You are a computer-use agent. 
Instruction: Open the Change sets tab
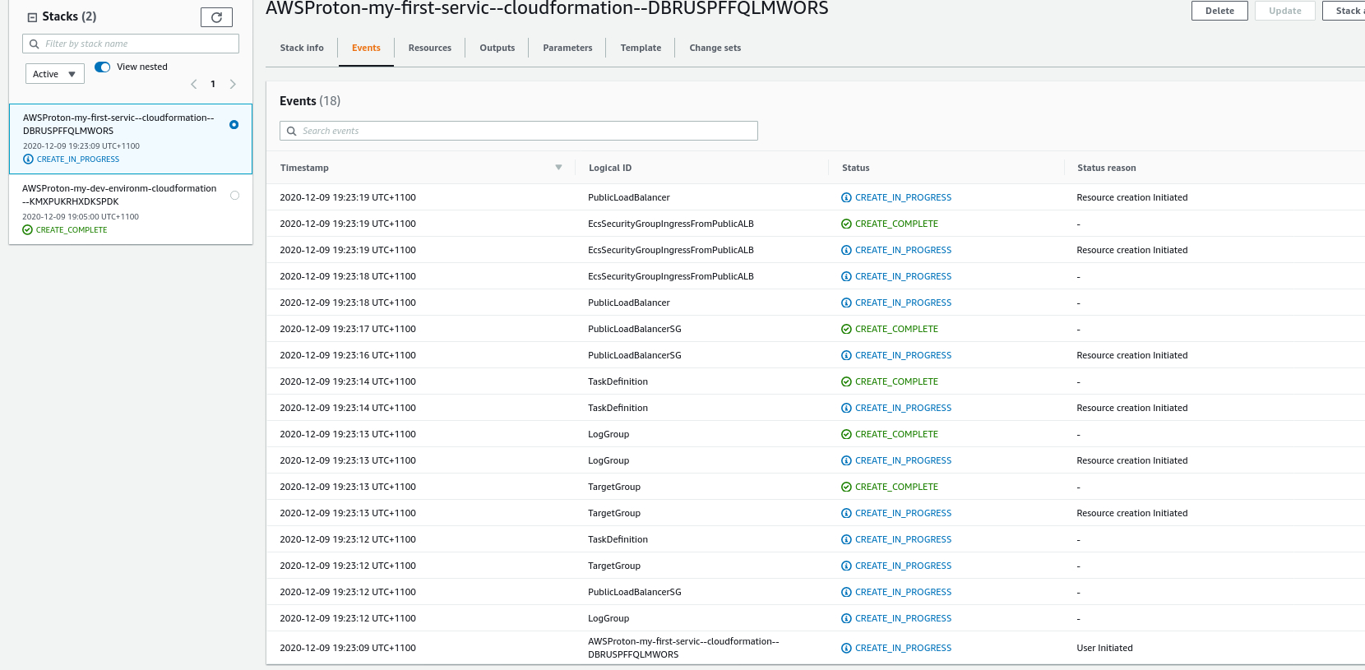[x=715, y=48]
